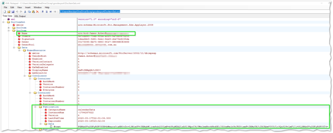The image size is (333, 133).
Task: Click the Containers folder icon
Action: [x=30, y=76]
